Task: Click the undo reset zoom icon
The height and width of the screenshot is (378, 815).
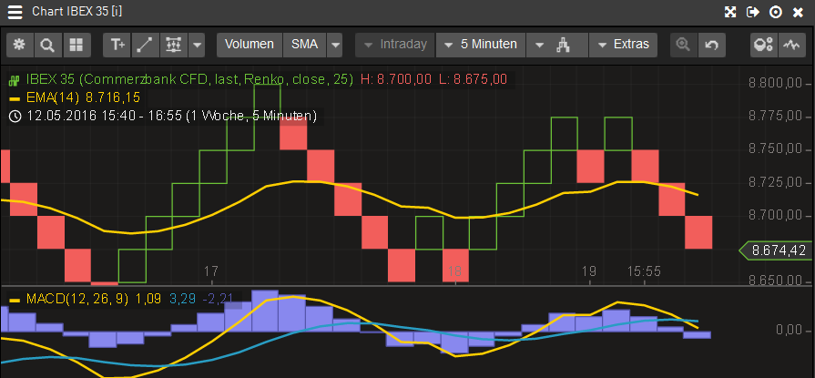Action: coord(711,44)
